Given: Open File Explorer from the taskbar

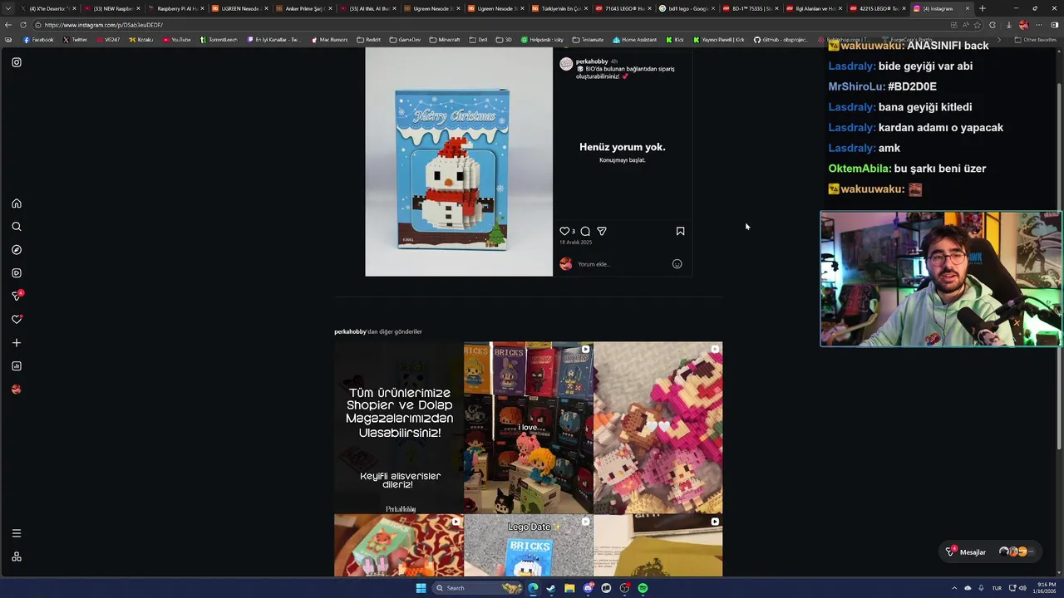Looking at the screenshot, I should [569, 588].
